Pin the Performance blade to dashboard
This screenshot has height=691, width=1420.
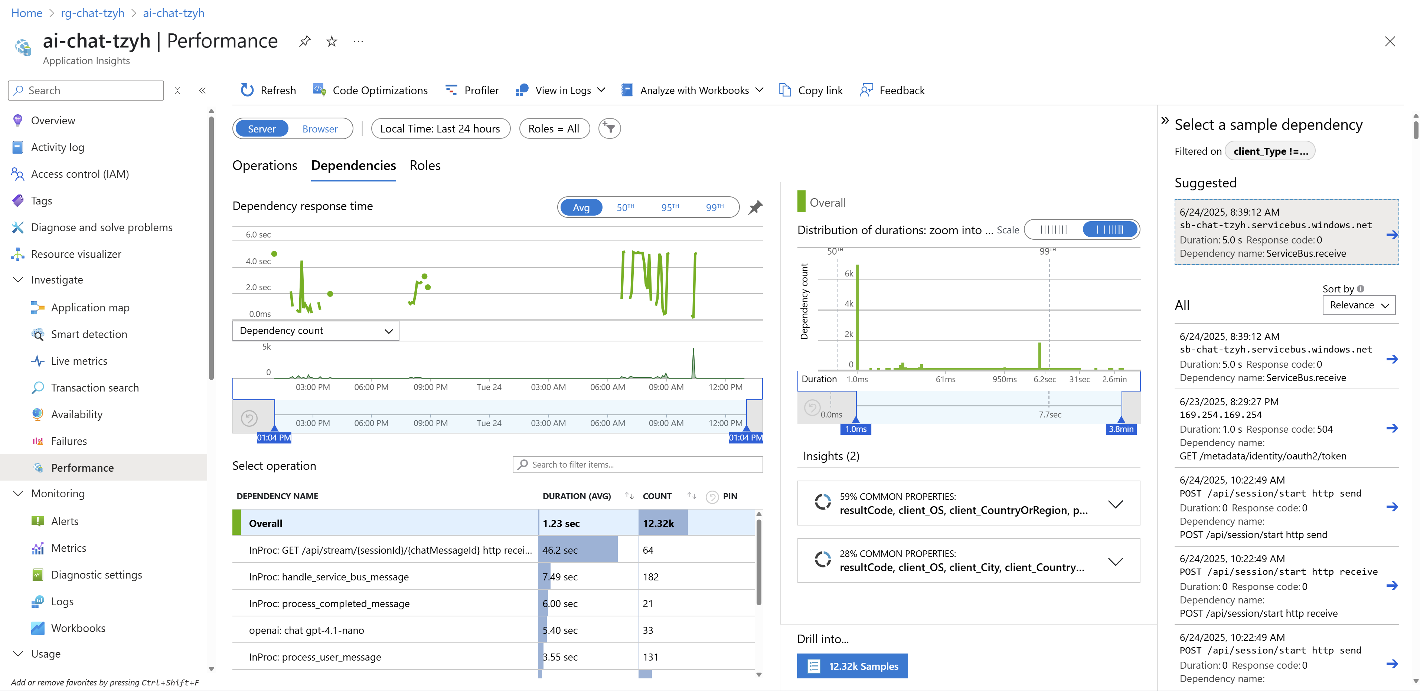tap(304, 41)
